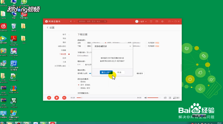Select 普通 quality for 试听
223x124 pixels.
point(85,43)
